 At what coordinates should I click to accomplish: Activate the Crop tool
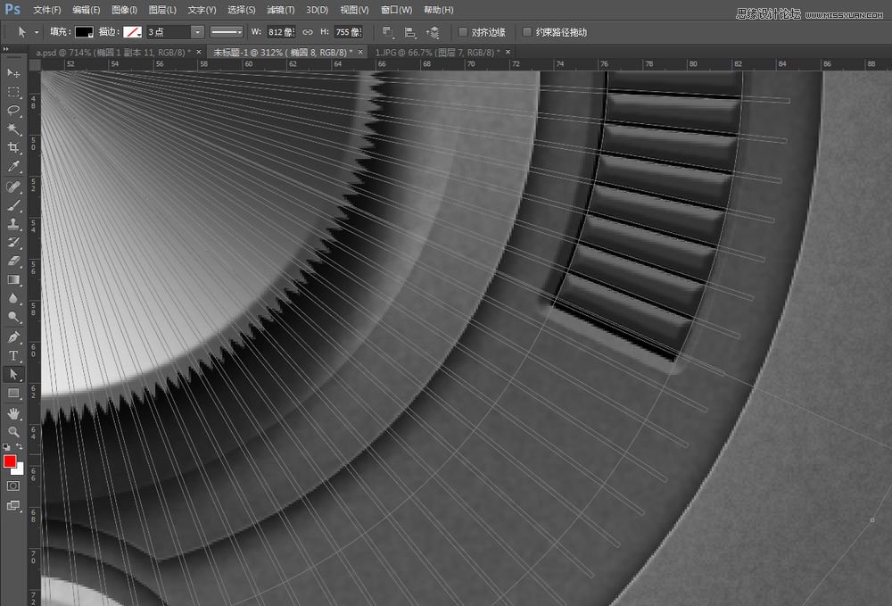click(x=13, y=147)
